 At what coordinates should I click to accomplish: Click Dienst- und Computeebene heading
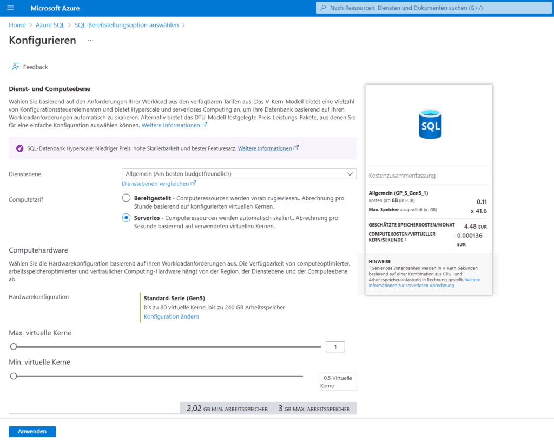pyautogui.click(x=49, y=89)
